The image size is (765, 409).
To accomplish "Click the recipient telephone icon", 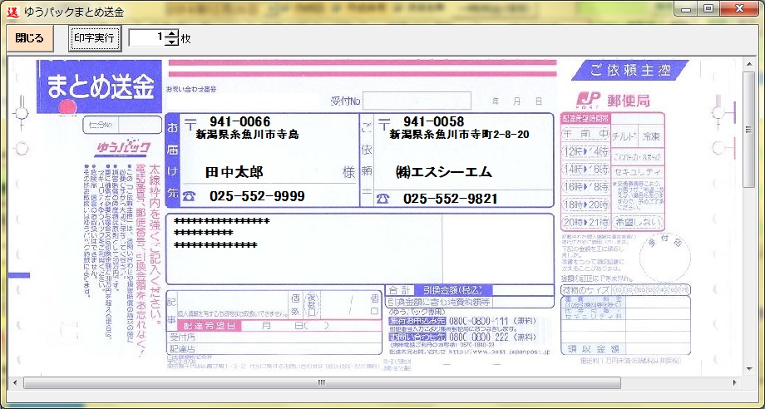I will pos(190,196).
